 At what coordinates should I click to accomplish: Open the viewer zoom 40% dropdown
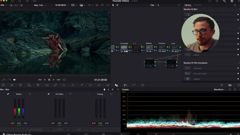click(4, 5)
